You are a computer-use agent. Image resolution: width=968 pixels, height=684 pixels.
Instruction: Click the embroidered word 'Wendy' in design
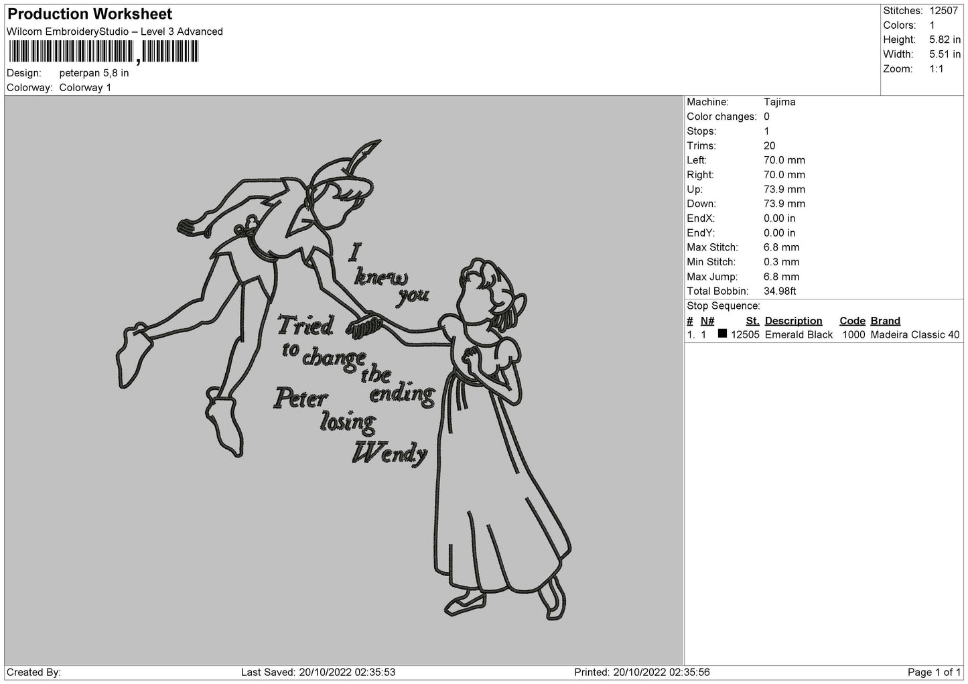(x=391, y=454)
